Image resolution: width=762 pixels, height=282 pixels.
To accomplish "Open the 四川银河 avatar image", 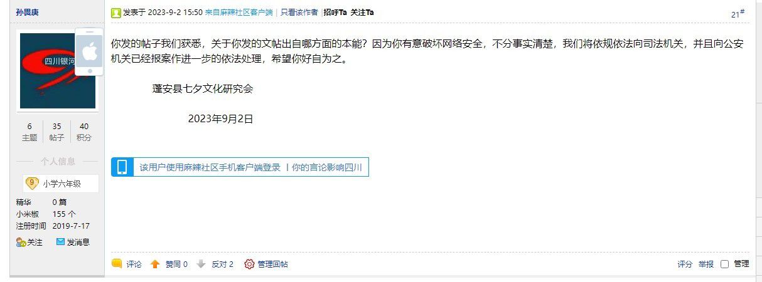I will pyautogui.click(x=58, y=71).
